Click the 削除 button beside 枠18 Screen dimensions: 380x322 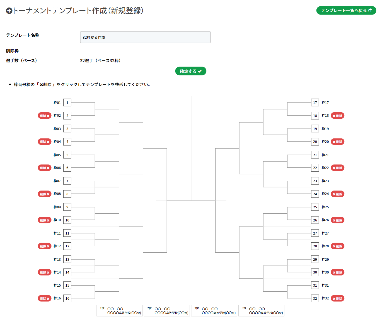(x=337, y=116)
